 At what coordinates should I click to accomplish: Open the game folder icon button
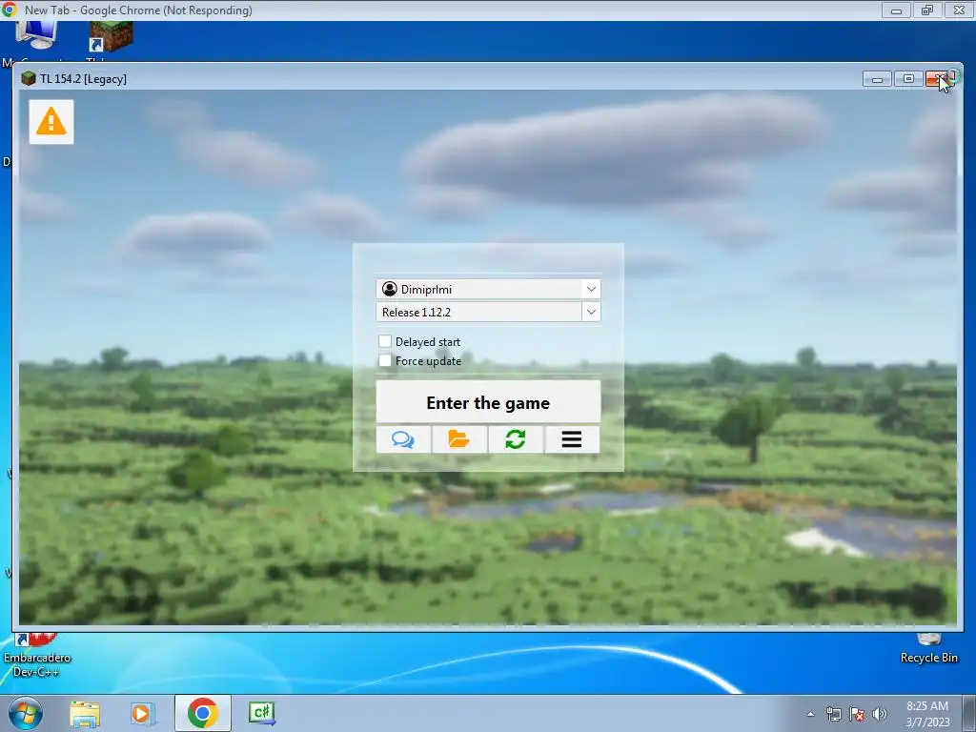(459, 439)
